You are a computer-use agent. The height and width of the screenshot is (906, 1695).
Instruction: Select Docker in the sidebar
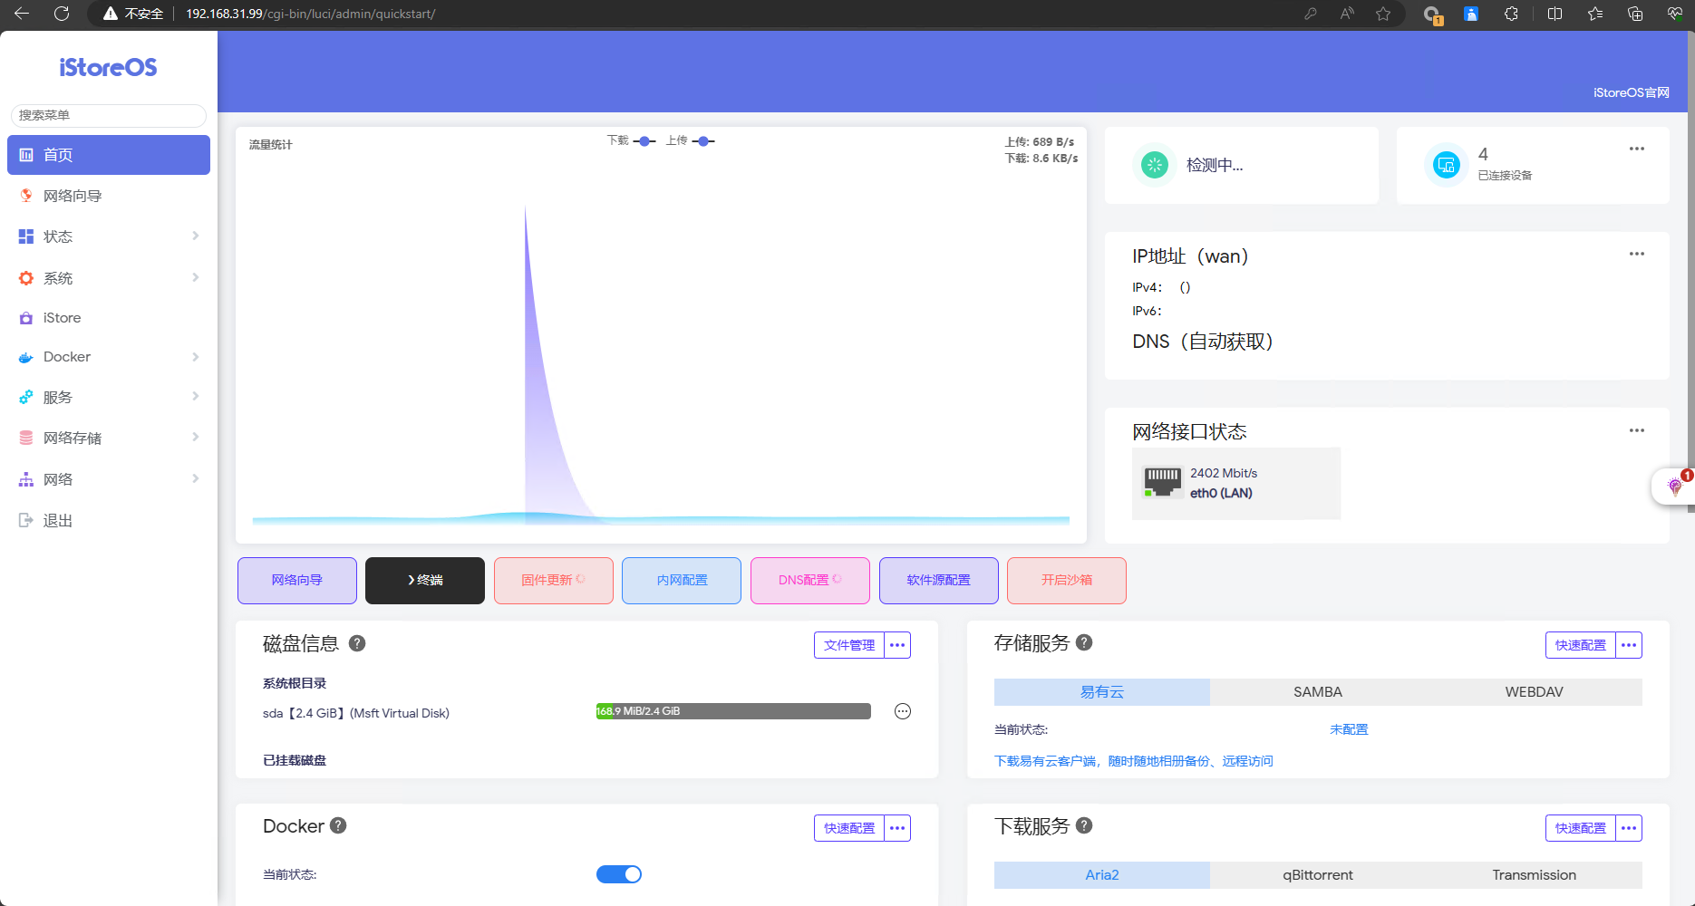(x=66, y=356)
